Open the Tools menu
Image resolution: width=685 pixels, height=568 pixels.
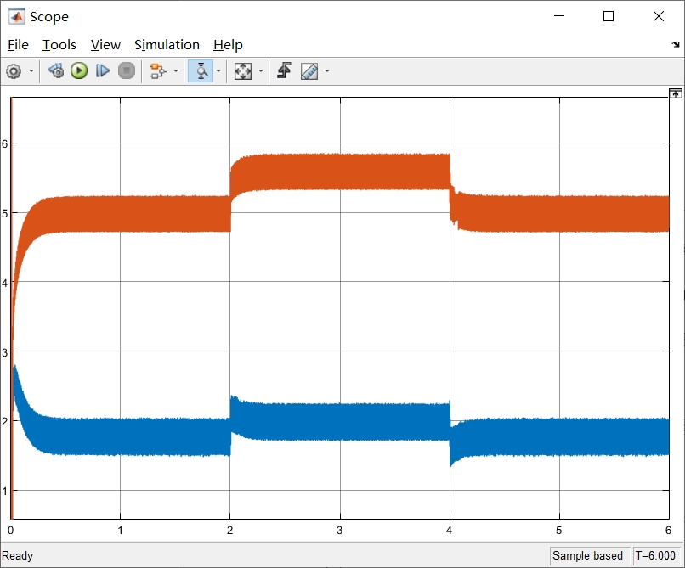(59, 44)
